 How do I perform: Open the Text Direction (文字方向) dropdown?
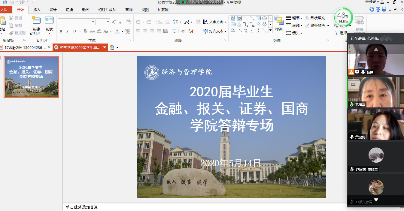click(214, 22)
